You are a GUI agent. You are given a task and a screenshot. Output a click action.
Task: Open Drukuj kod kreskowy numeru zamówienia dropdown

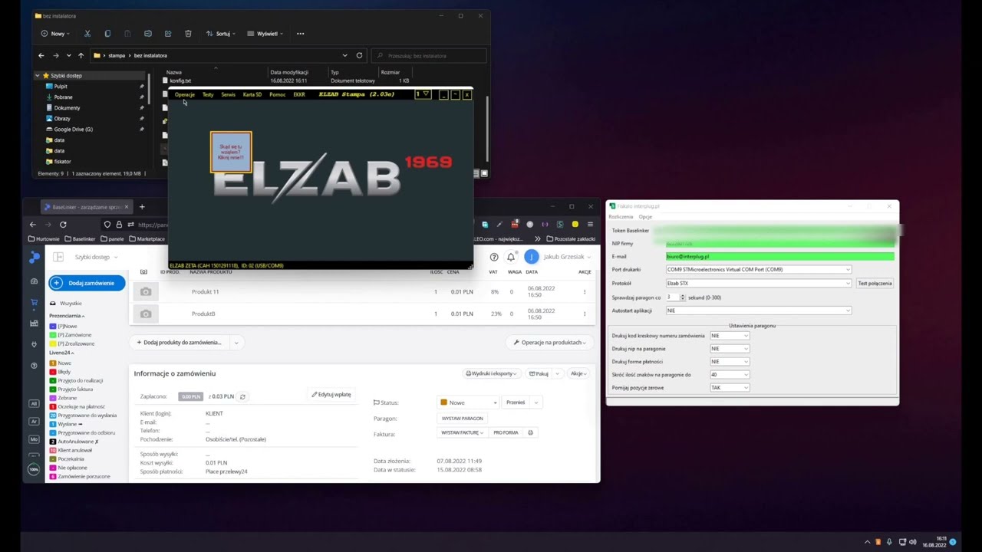[x=730, y=336]
